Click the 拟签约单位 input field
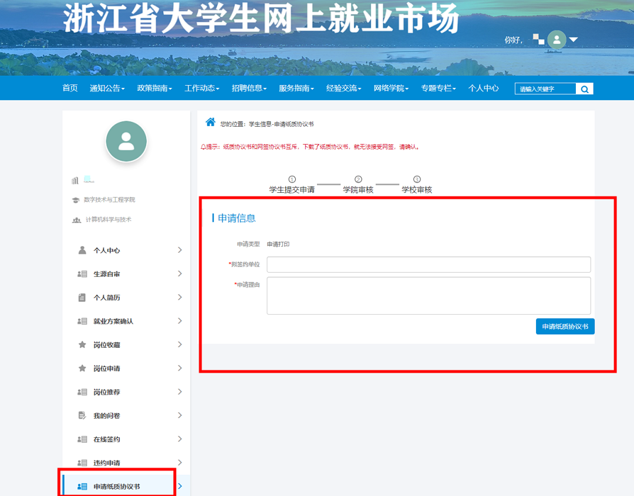The image size is (634, 496). (429, 264)
